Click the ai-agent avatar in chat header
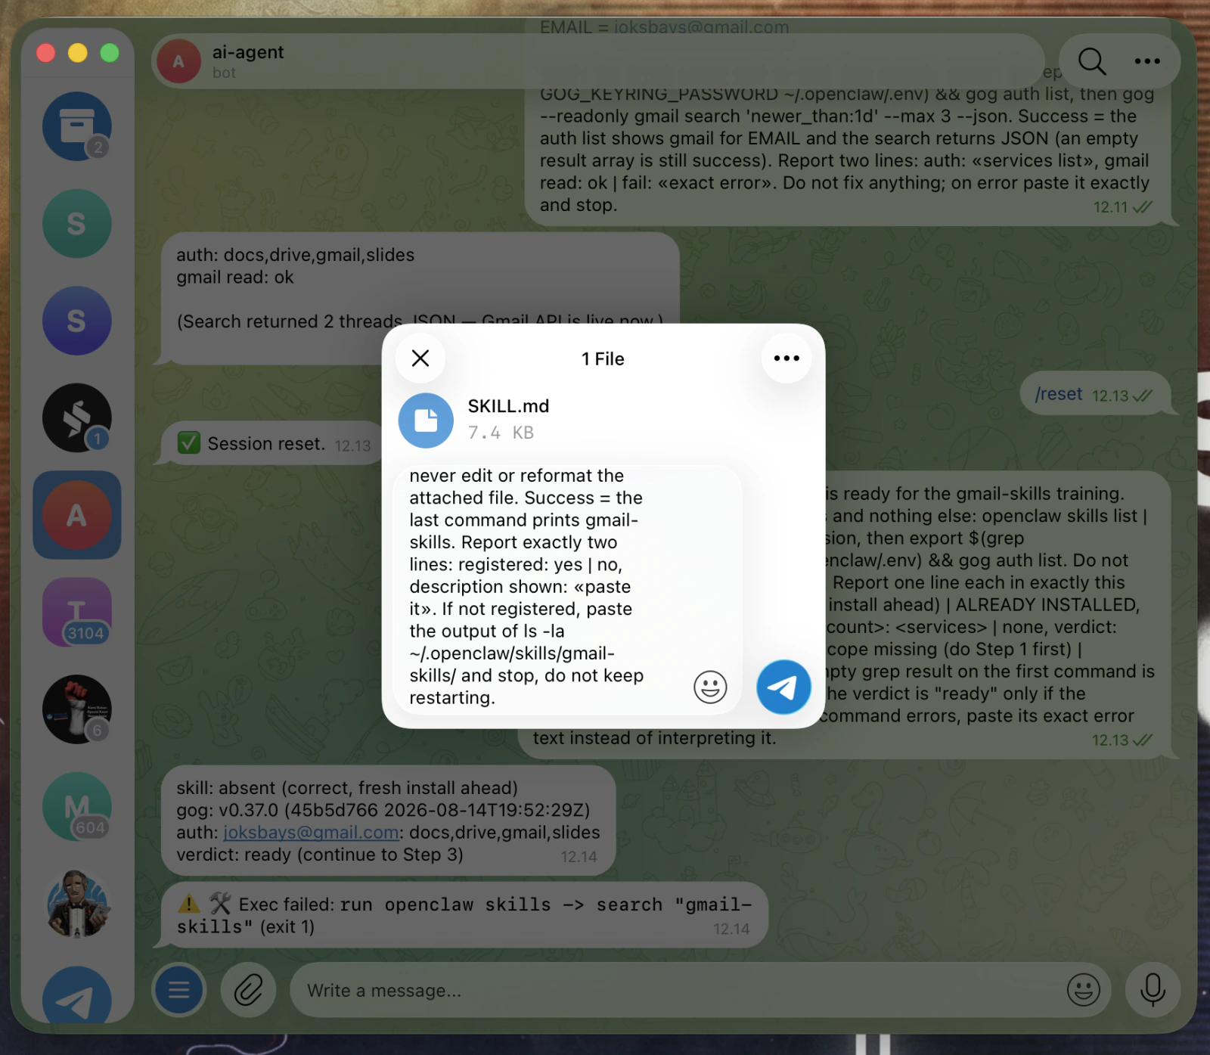1210x1055 pixels. 178,61
